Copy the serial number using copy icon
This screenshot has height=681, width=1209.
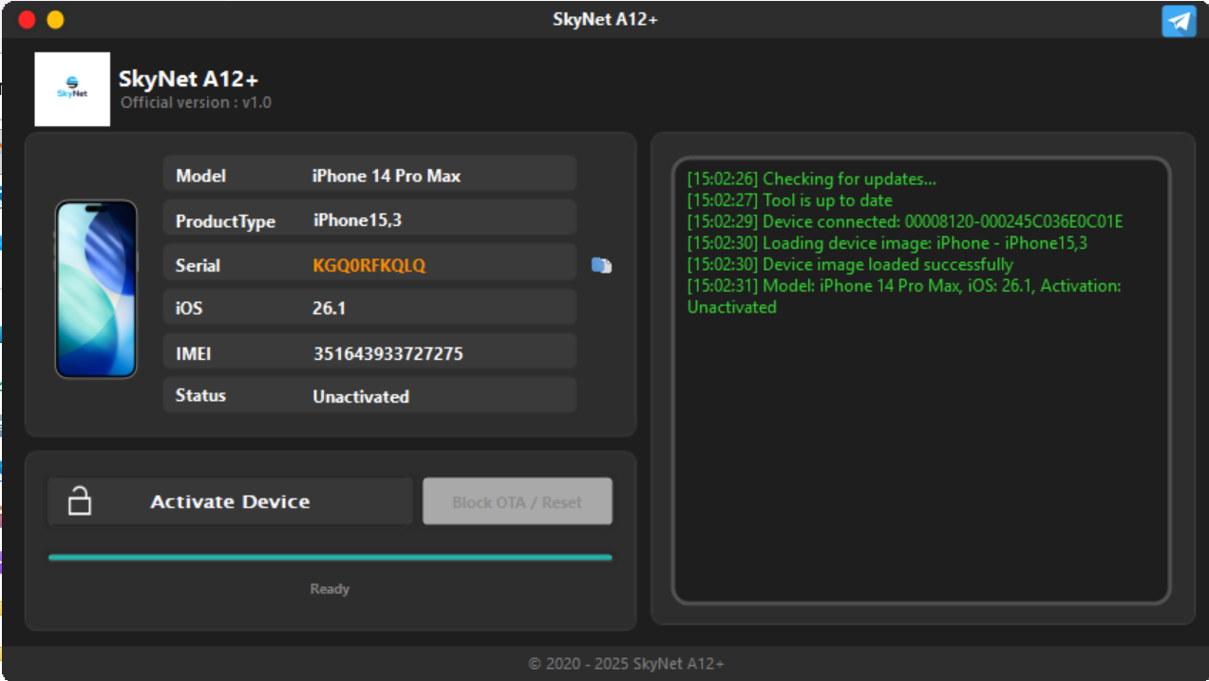pyautogui.click(x=601, y=266)
